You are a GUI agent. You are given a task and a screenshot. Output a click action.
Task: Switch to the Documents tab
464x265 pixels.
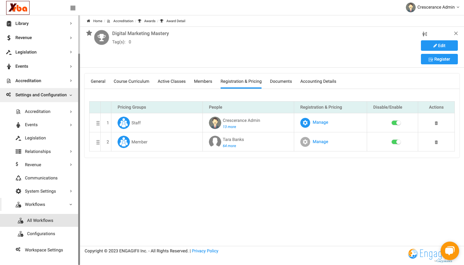click(281, 81)
